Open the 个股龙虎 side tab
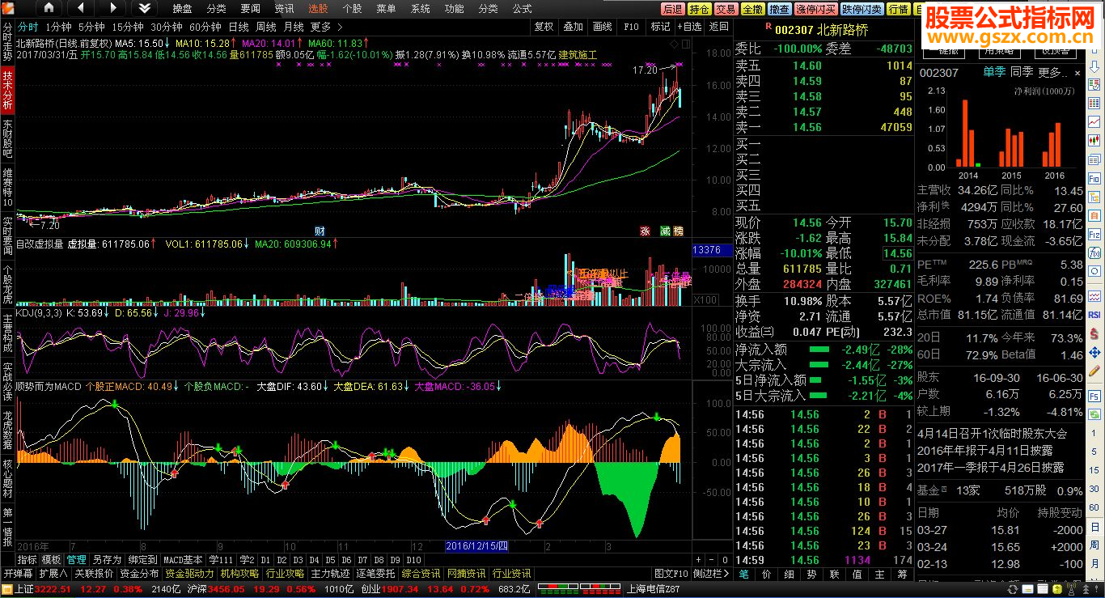This screenshot has height=598, width=1105. (7, 284)
